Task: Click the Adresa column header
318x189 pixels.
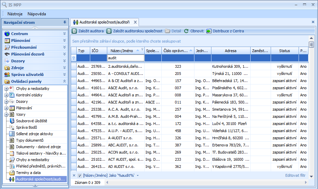Action: 230,51
